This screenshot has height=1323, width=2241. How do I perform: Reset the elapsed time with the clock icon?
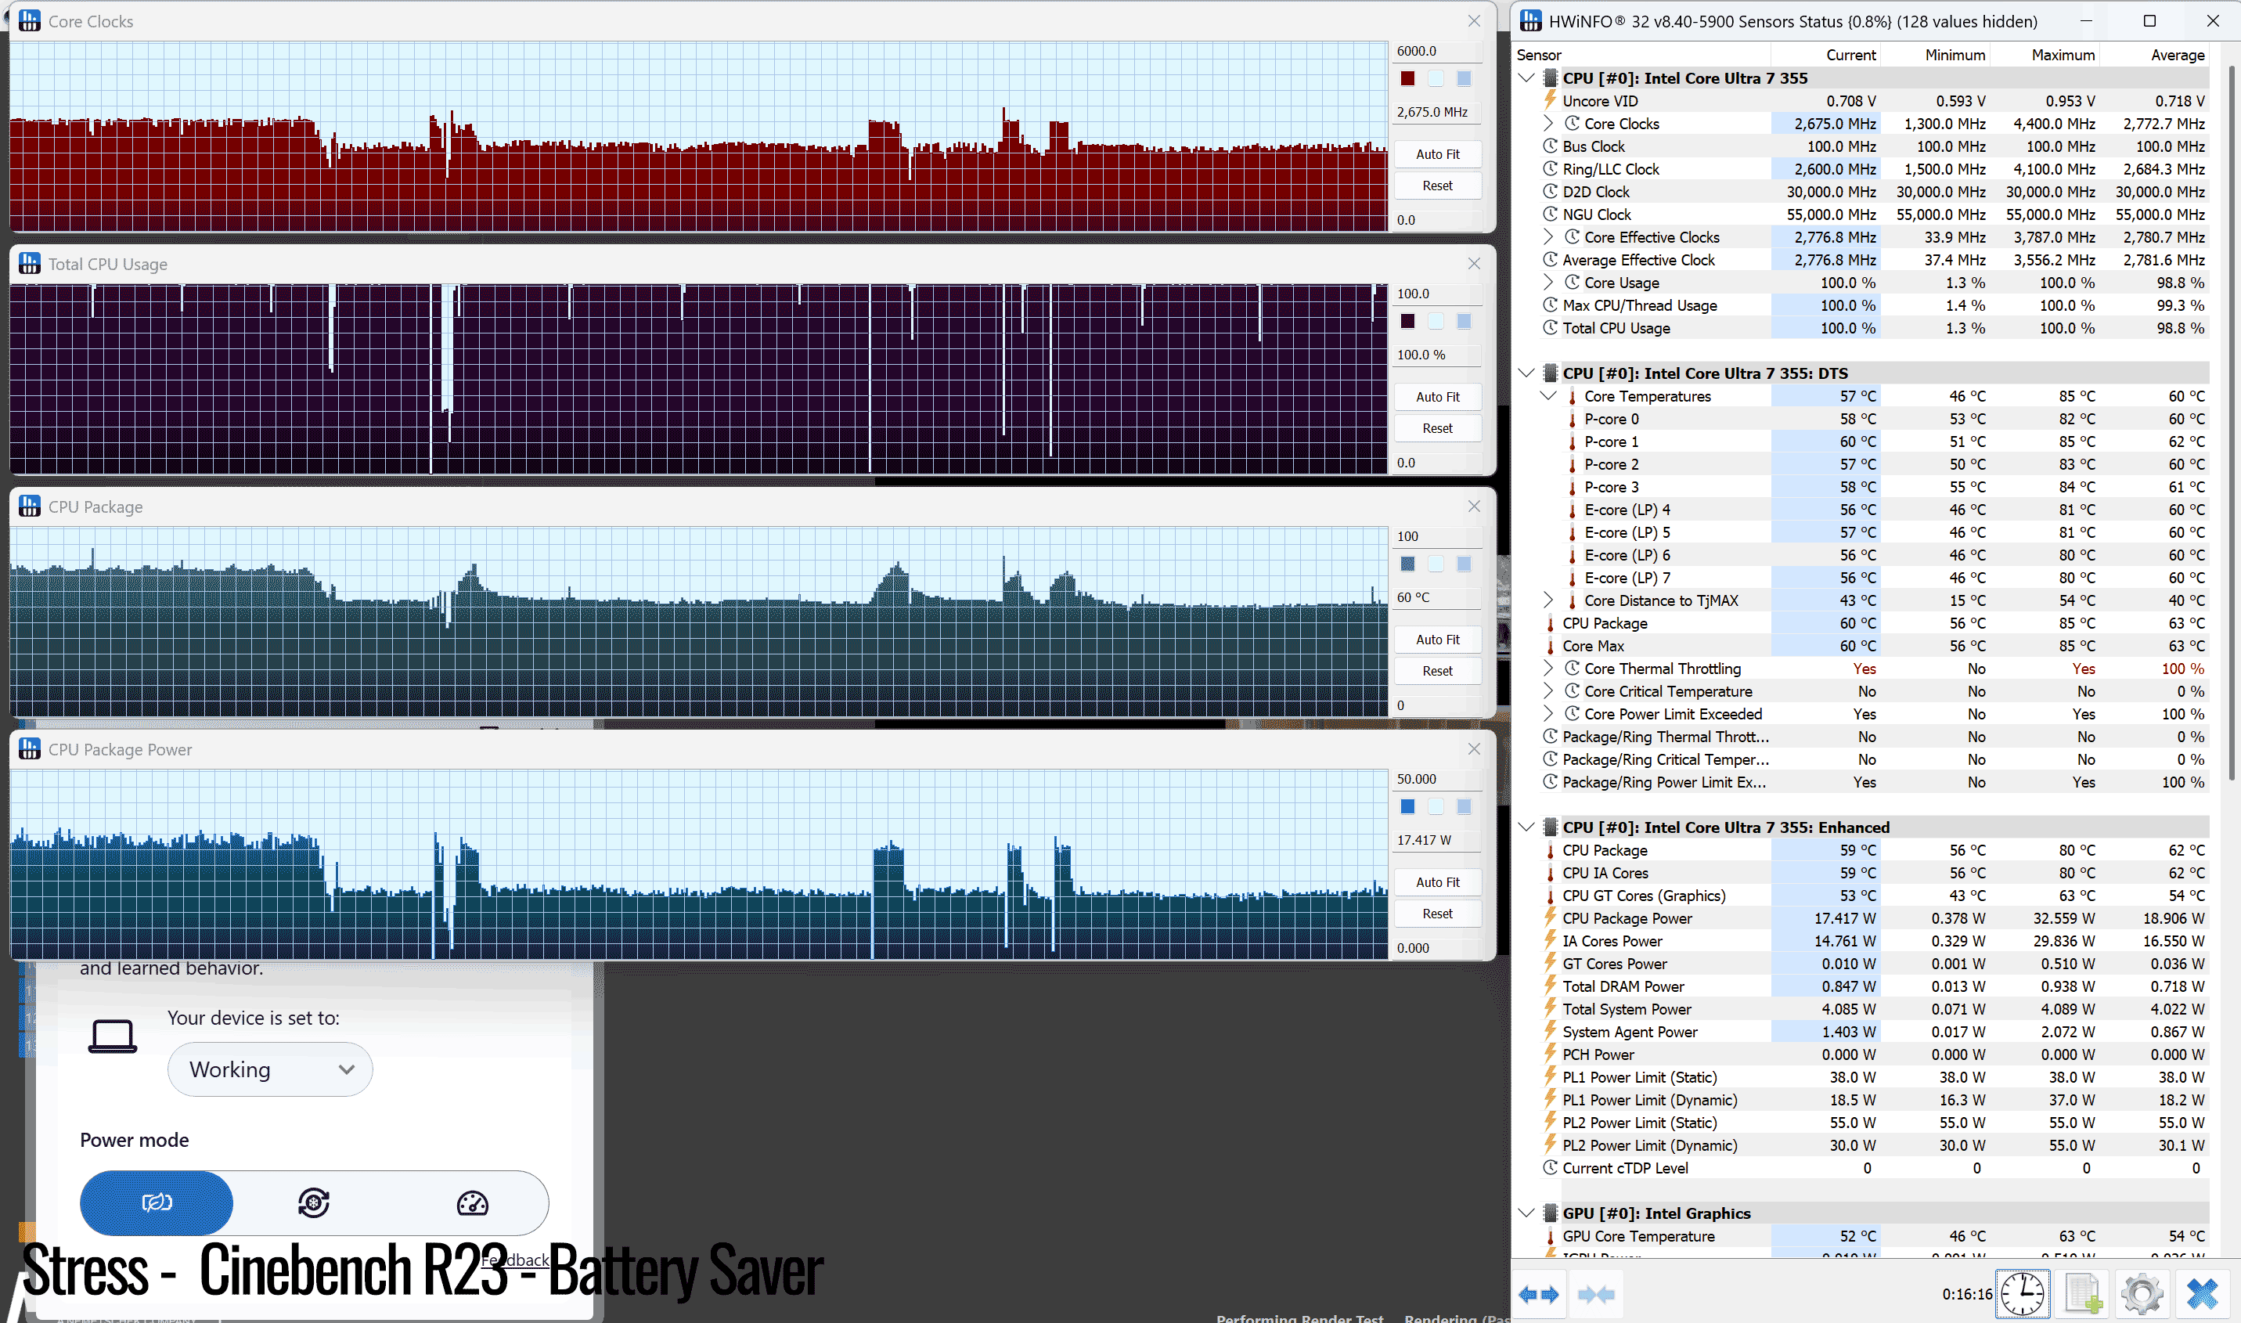coord(2023,1293)
